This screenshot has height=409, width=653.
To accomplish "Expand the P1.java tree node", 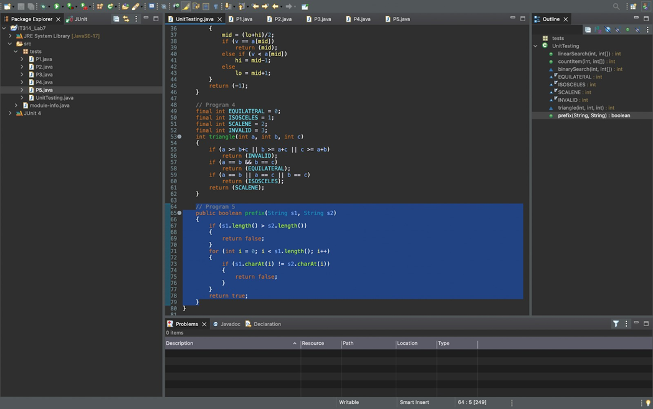I will 22,59.
